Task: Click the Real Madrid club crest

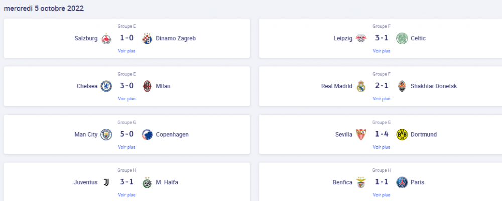Action: coord(361,86)
